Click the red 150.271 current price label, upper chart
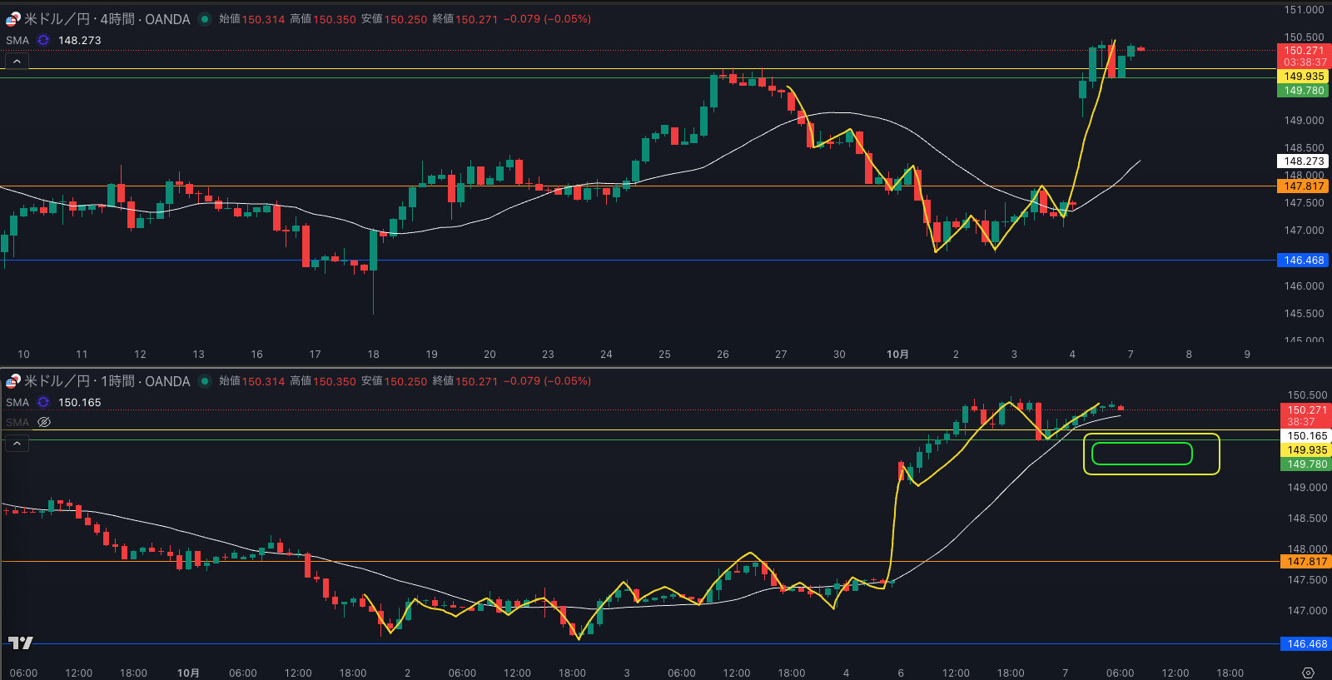Viewport: 1332px width, 680px height. click(x=1304, y=51)
